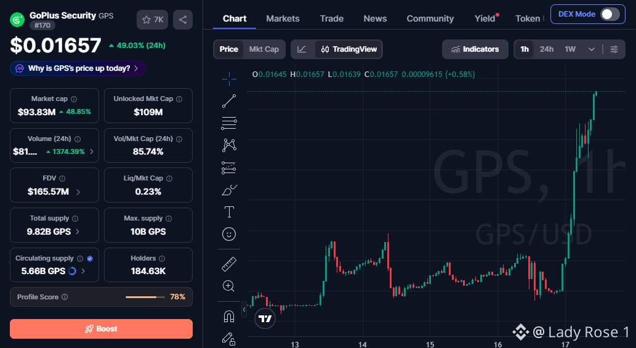
Task: Show Max. supply info icon
Action: 169,219
